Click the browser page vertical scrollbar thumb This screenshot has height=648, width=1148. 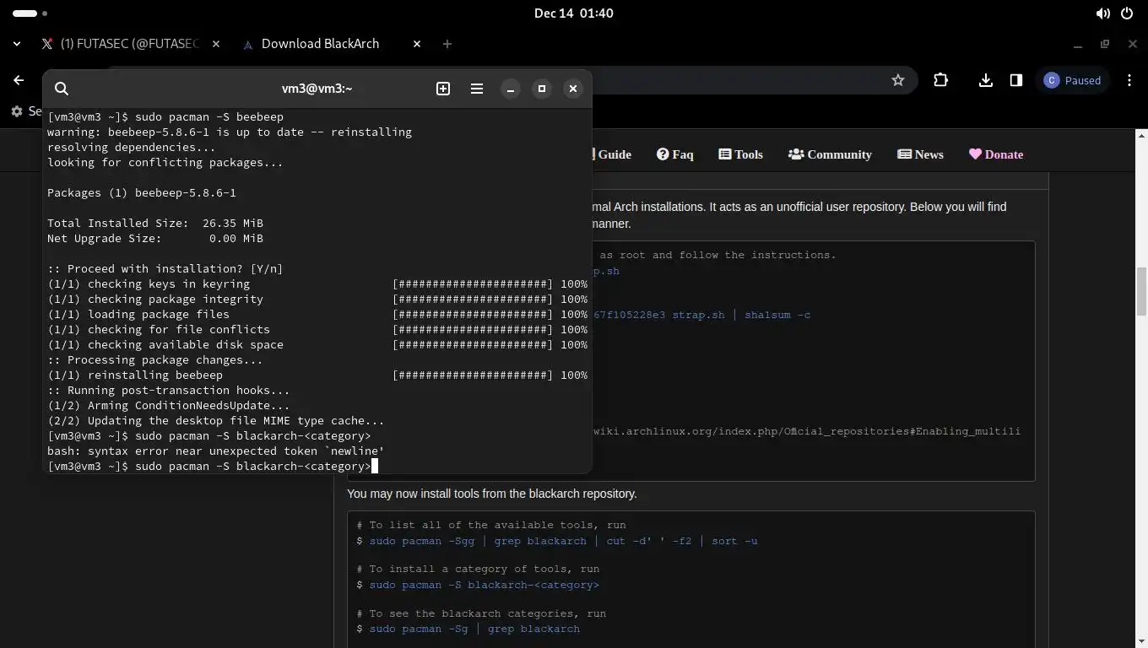point(1141,291)
